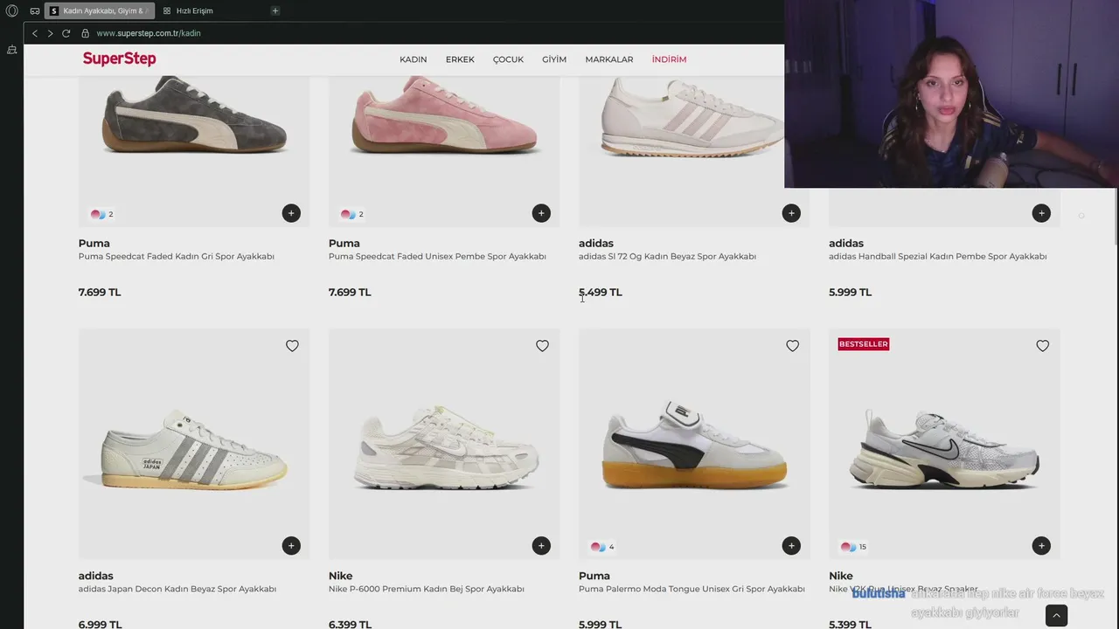
Task: Open the İNDİRİM menu
Action: 669,59
